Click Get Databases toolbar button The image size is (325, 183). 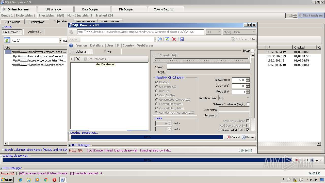(x=95, y=59)
